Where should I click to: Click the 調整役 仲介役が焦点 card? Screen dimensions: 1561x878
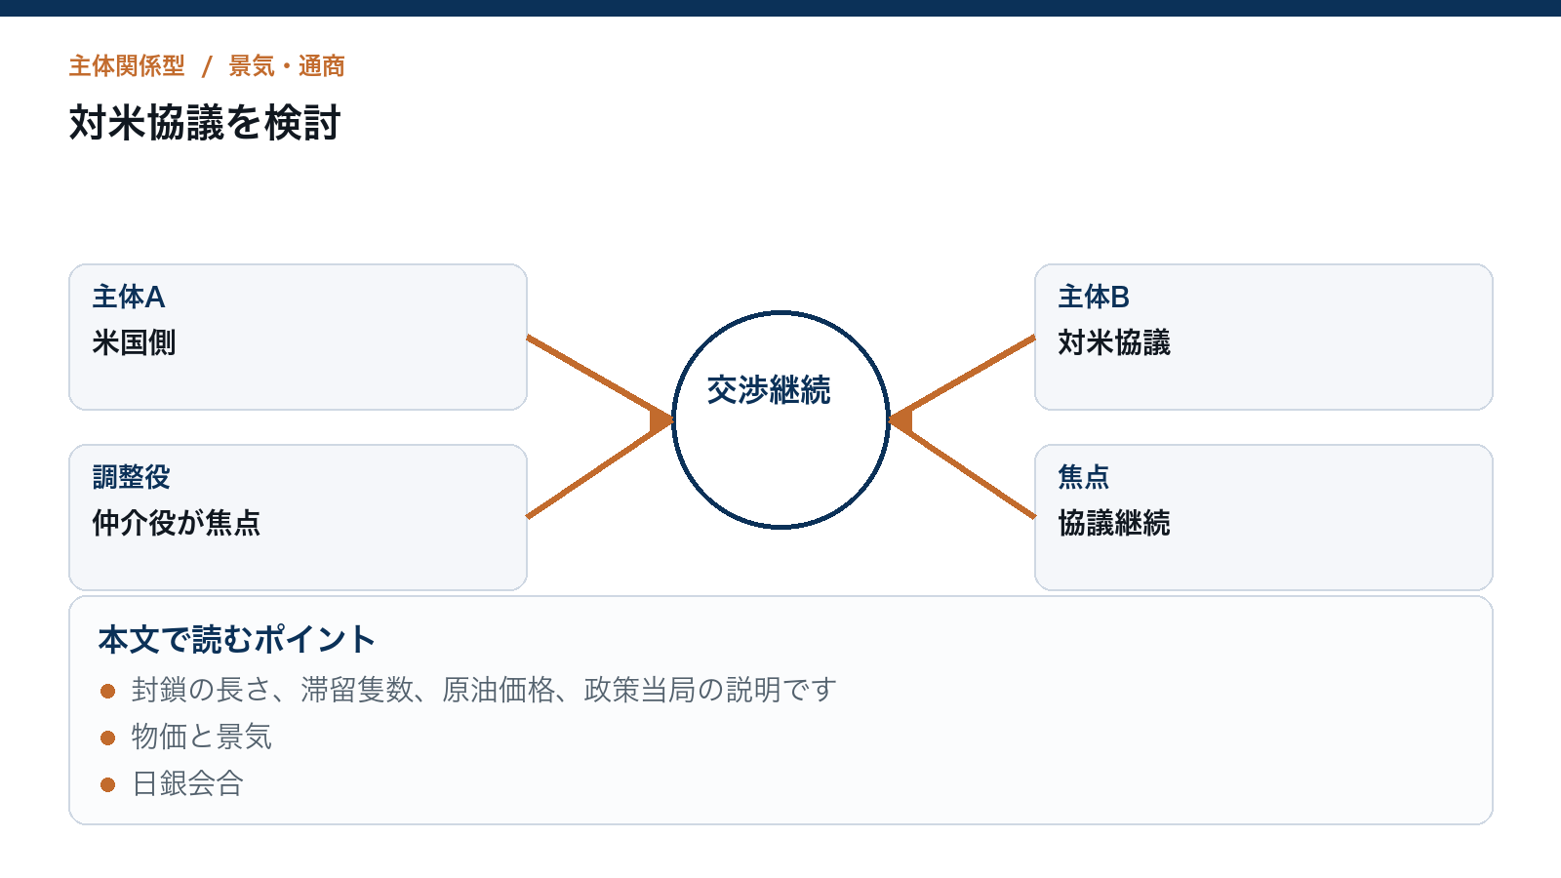(298, 517)
